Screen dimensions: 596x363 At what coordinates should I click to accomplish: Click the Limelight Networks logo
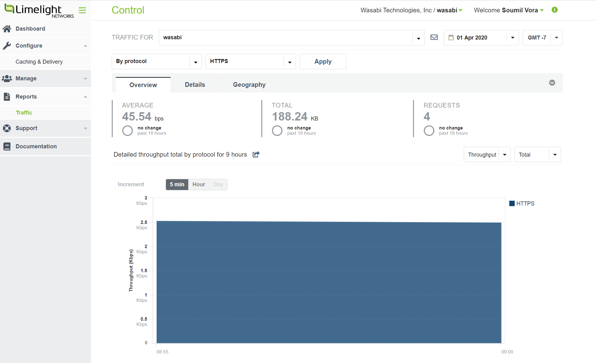coord(39,11)
